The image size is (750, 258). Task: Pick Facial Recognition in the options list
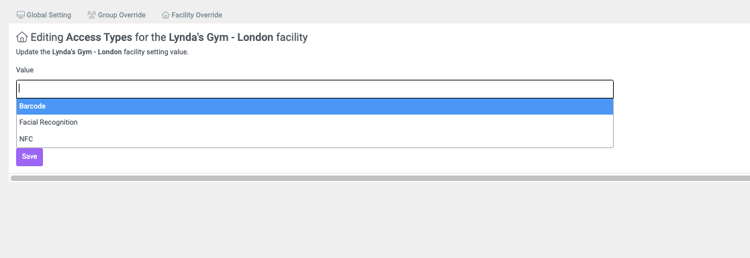click(x=315, y=123)
